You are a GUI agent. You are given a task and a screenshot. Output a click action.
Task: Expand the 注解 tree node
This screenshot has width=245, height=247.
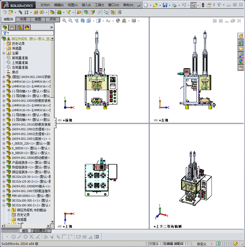tap(4, 53)
